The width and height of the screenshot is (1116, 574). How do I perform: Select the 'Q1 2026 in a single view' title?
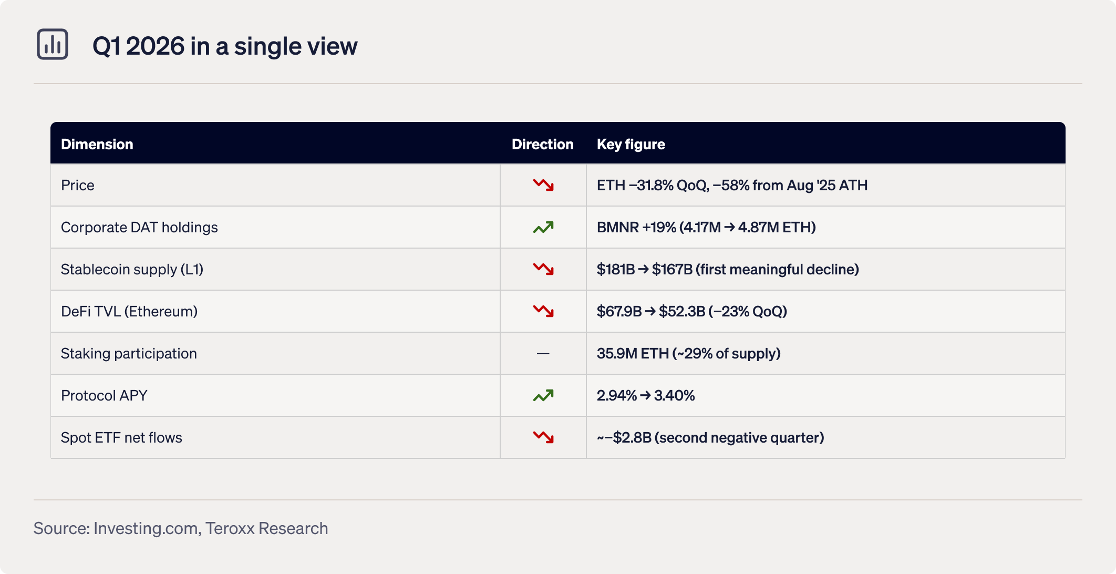coord(225,46)
